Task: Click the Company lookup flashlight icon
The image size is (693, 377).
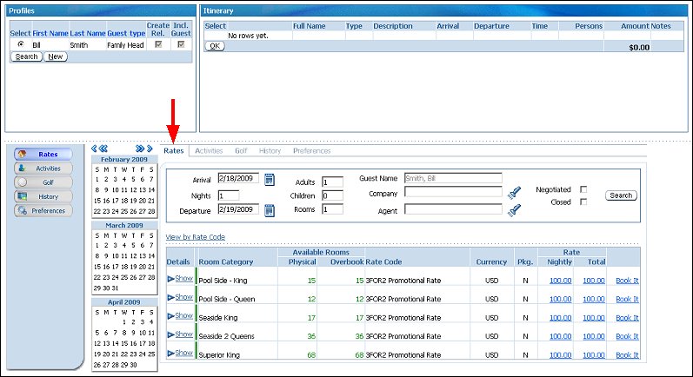Action: pyautogui.click(x=514, y=194)
